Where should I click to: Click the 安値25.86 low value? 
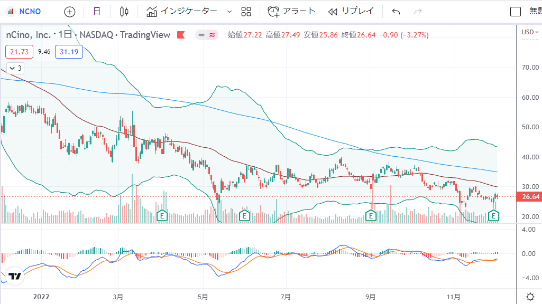coord(320,35)
